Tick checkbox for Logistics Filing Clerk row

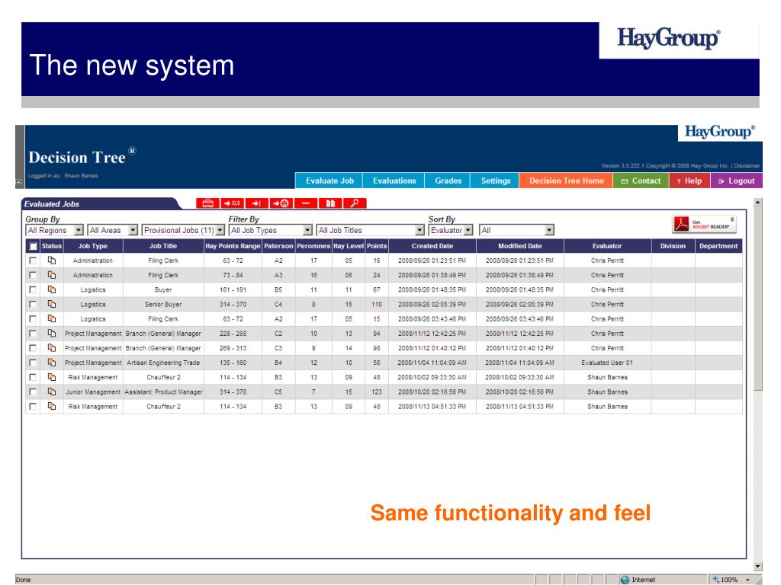33,318
